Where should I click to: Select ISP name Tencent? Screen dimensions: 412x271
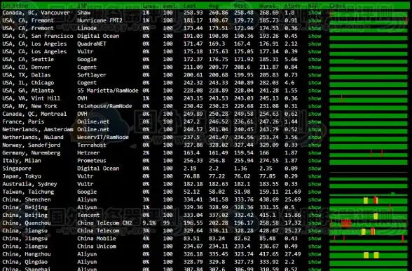click(x=88, y=215)
